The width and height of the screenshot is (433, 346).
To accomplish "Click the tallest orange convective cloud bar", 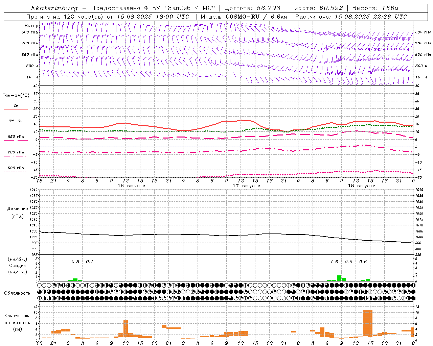I will pos(367,323).
